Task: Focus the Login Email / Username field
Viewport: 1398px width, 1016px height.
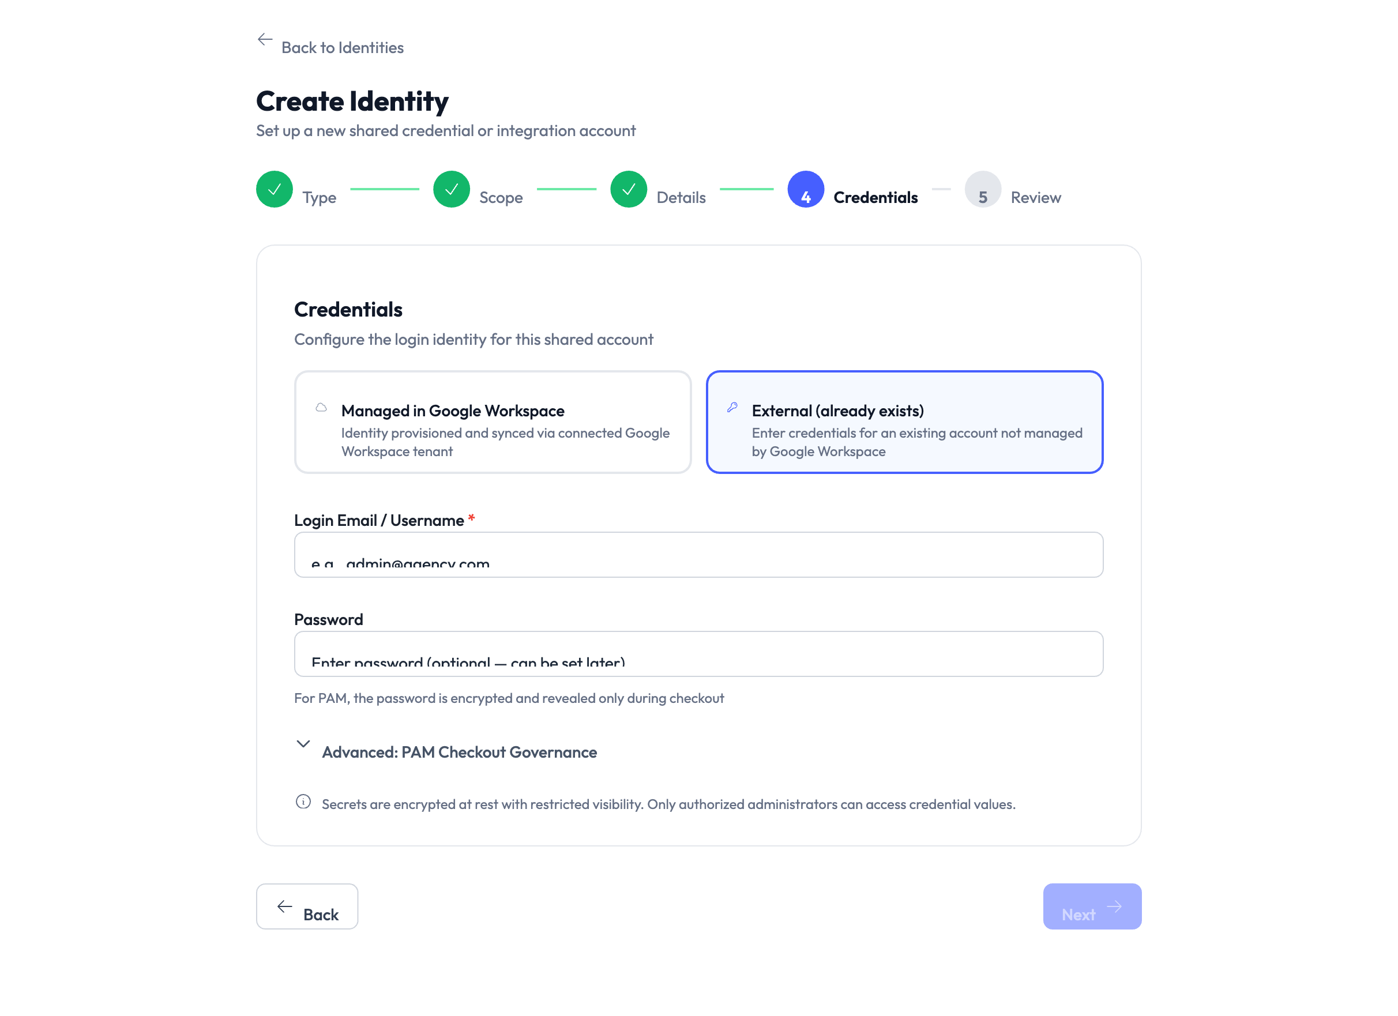Action: (x=698, y=555)
